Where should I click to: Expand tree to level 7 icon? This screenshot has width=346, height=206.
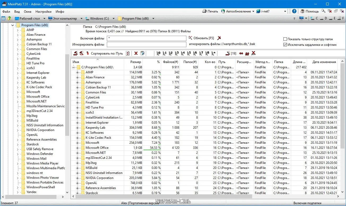point(201,53)
